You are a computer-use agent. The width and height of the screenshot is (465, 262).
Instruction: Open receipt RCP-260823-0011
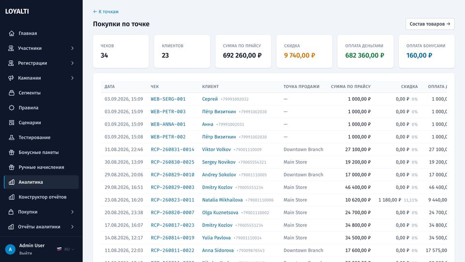tap(172, 200)
